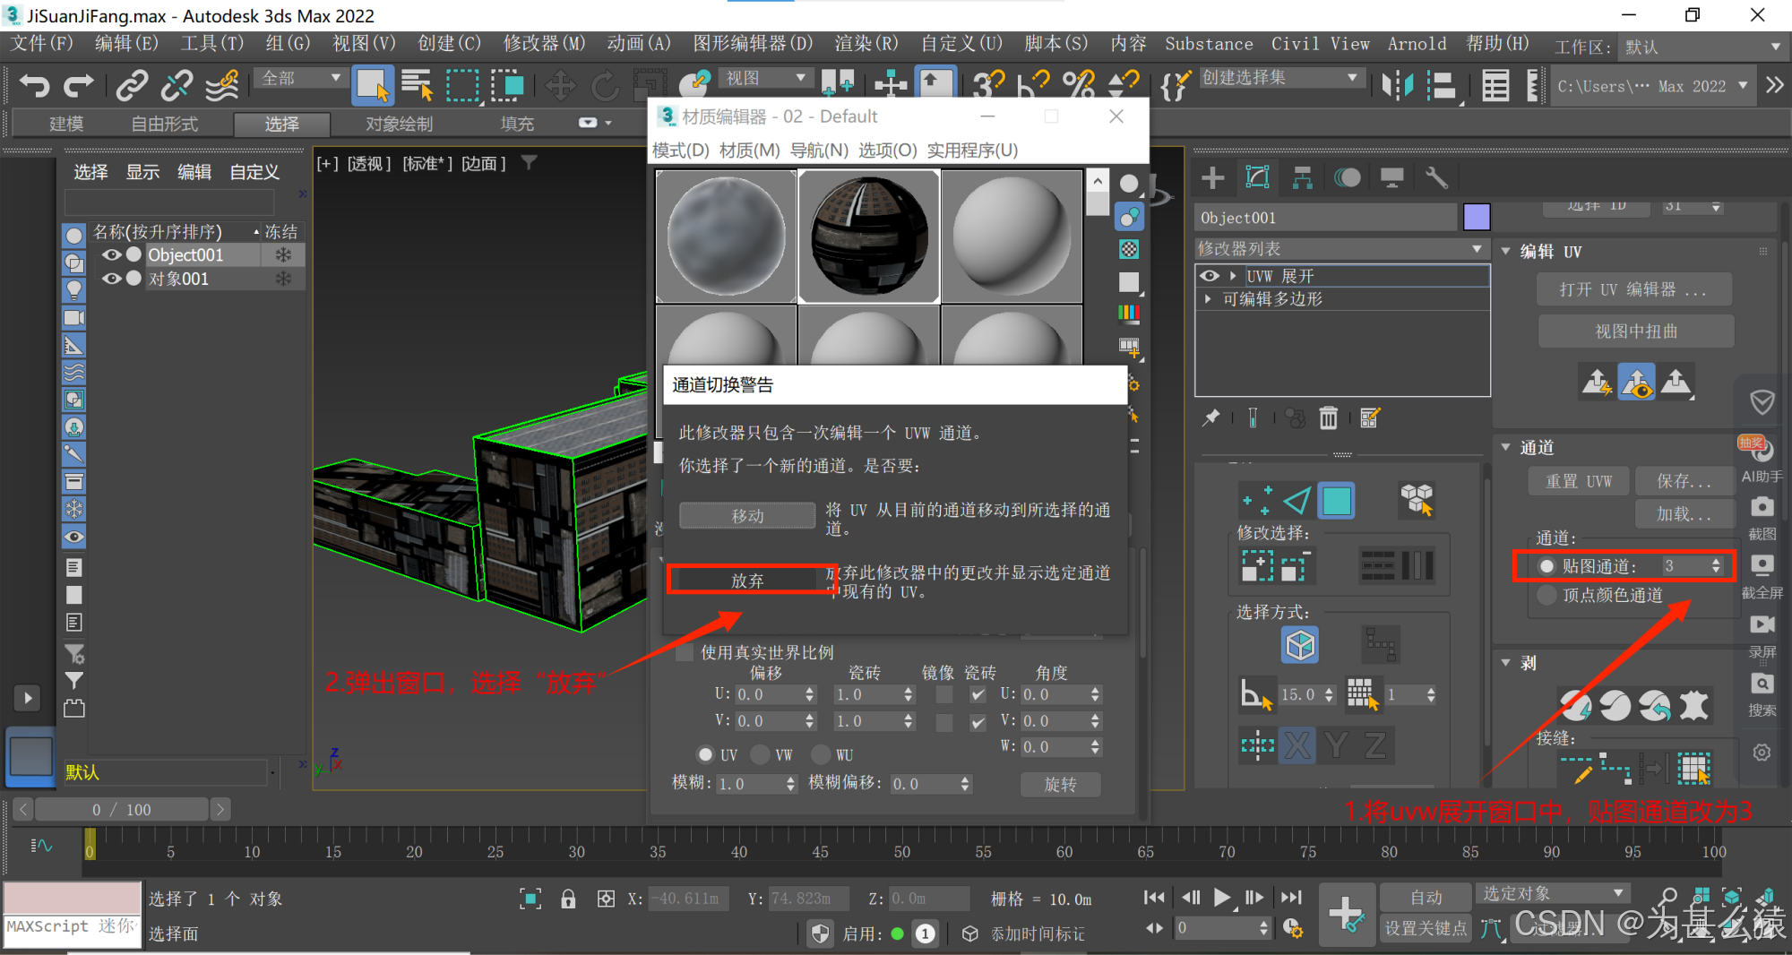
Task: Click the 放弃 button in warning dialog
Action: pos(747,581)
